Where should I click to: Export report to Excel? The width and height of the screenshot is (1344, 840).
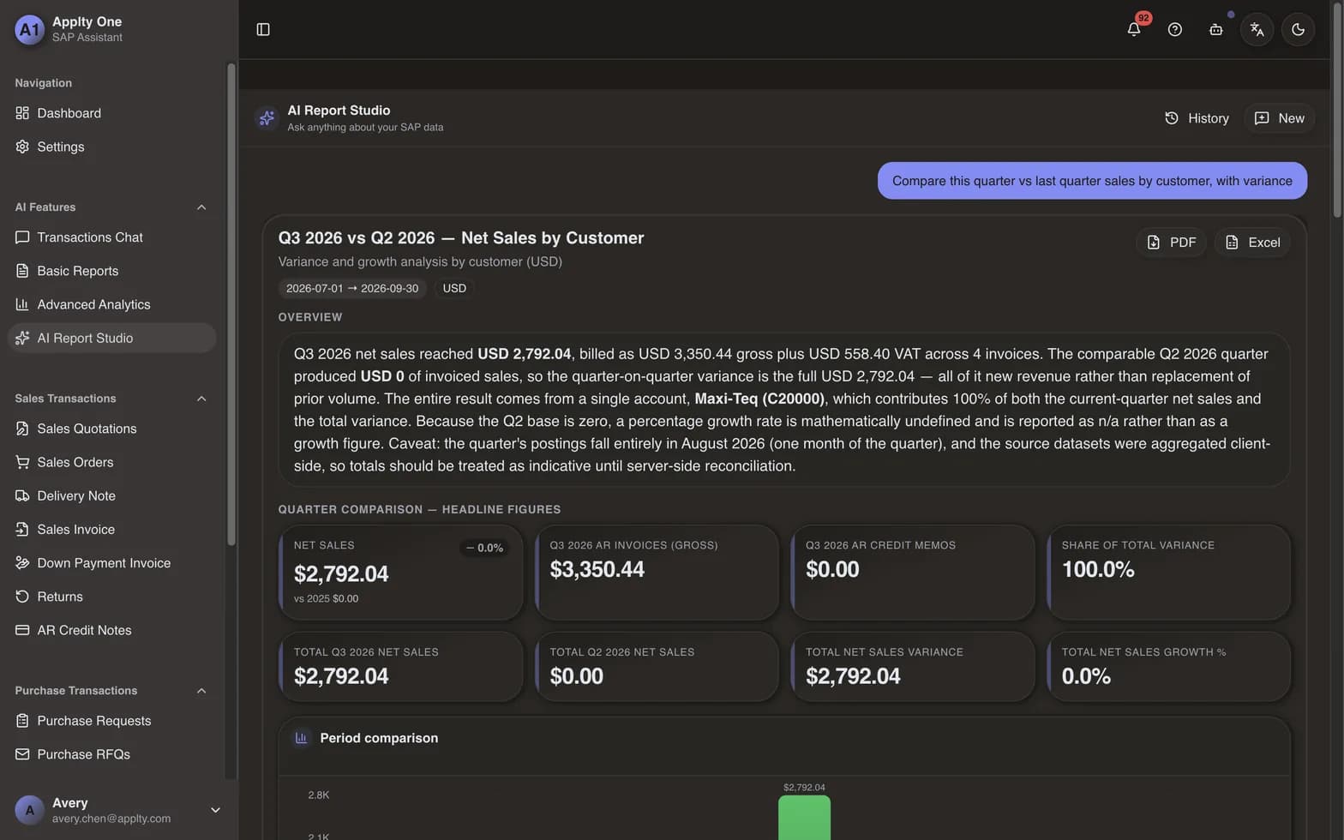(1252, 243)
